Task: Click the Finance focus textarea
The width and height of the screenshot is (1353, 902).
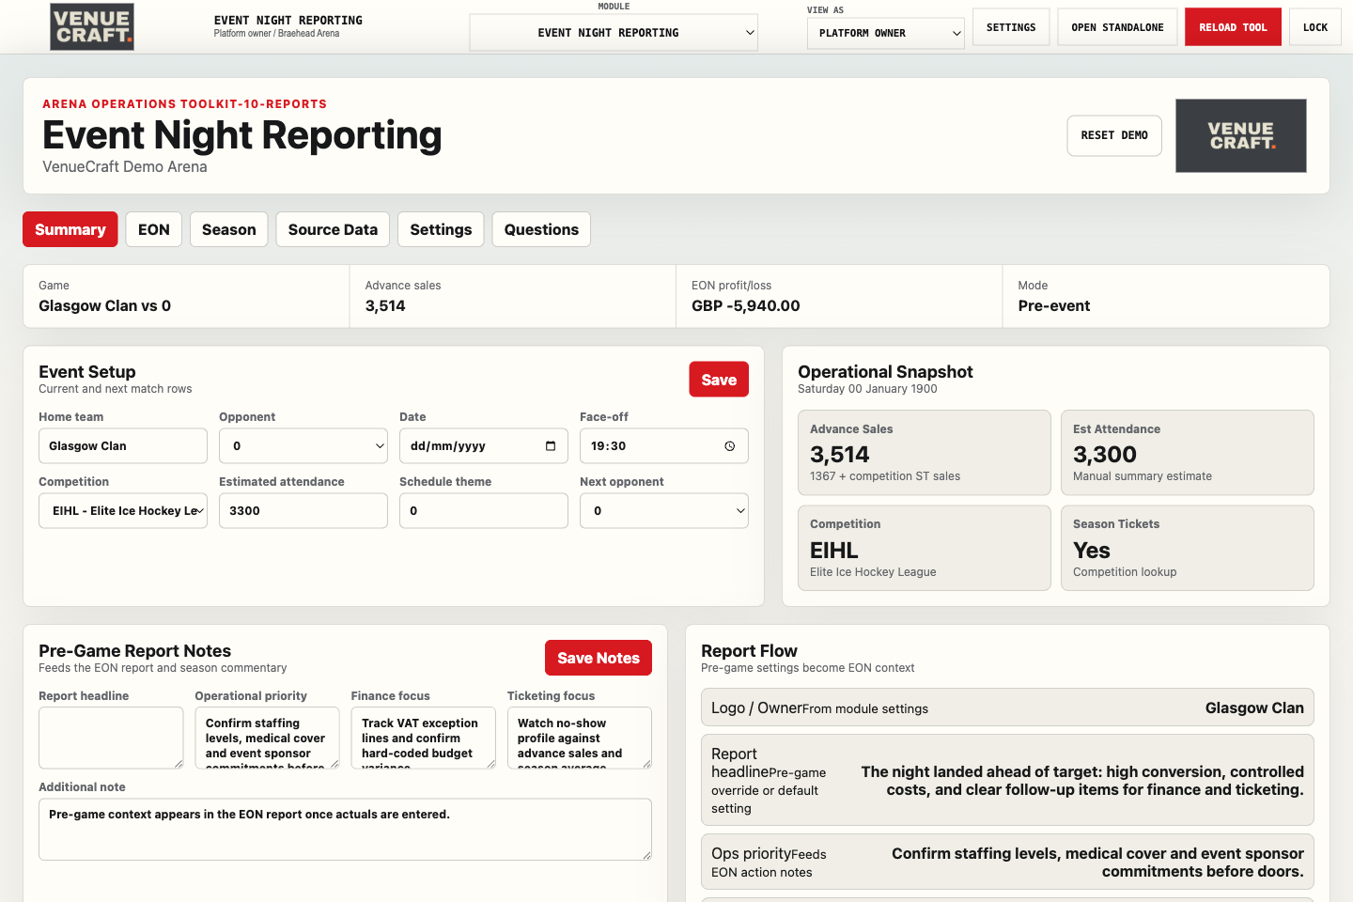Action: 423,738
